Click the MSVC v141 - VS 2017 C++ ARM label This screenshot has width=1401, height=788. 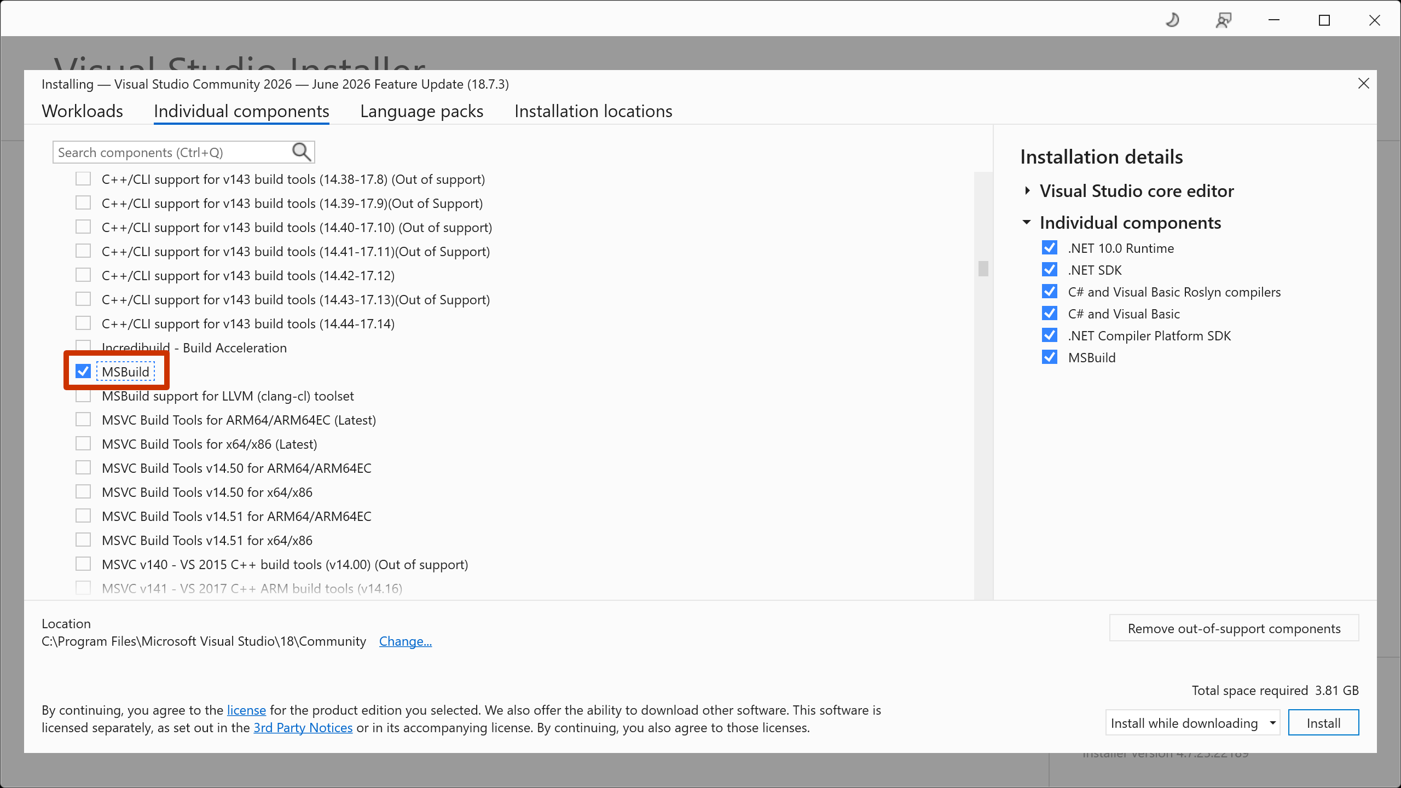[252, 589]
